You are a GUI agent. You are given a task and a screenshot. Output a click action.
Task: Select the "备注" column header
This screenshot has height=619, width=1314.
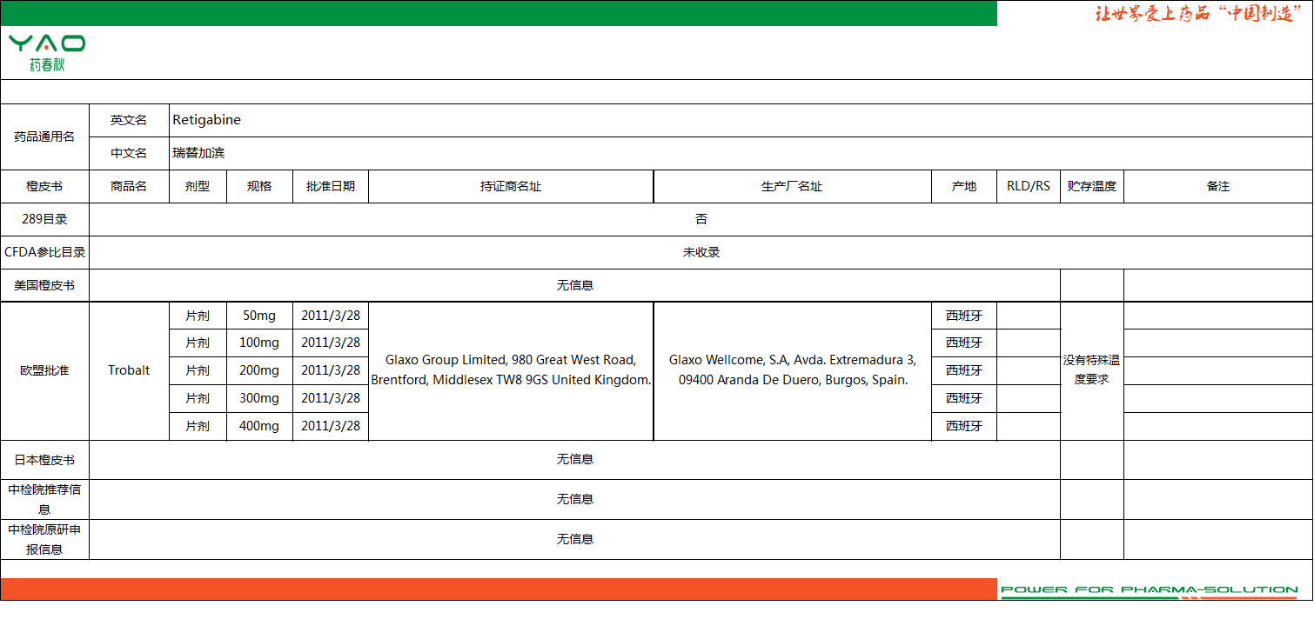point(1218,186)
